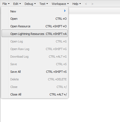120x122 pixels.
Task: Click the back navigation arrow
Action: pyautogui.click(x=86, y=4)
